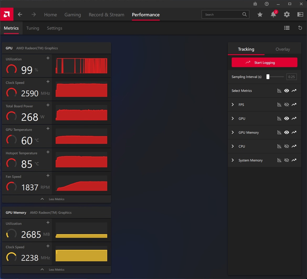
Task: Toggle the sidebar panel icon
Action: point(300,14)
